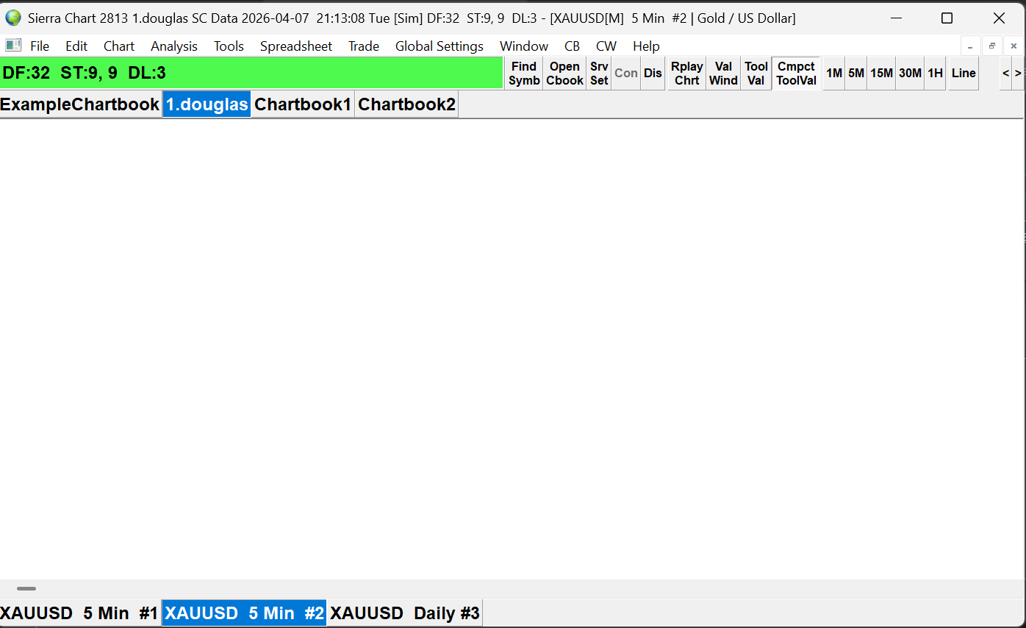Click the right arrow toolbar button
This screenshot has height=628, width=1026.
[x=1018, y=74]
